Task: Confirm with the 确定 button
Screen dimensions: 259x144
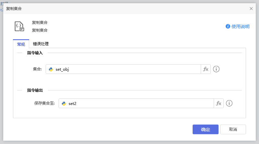Action: click(x=205, y=129)
